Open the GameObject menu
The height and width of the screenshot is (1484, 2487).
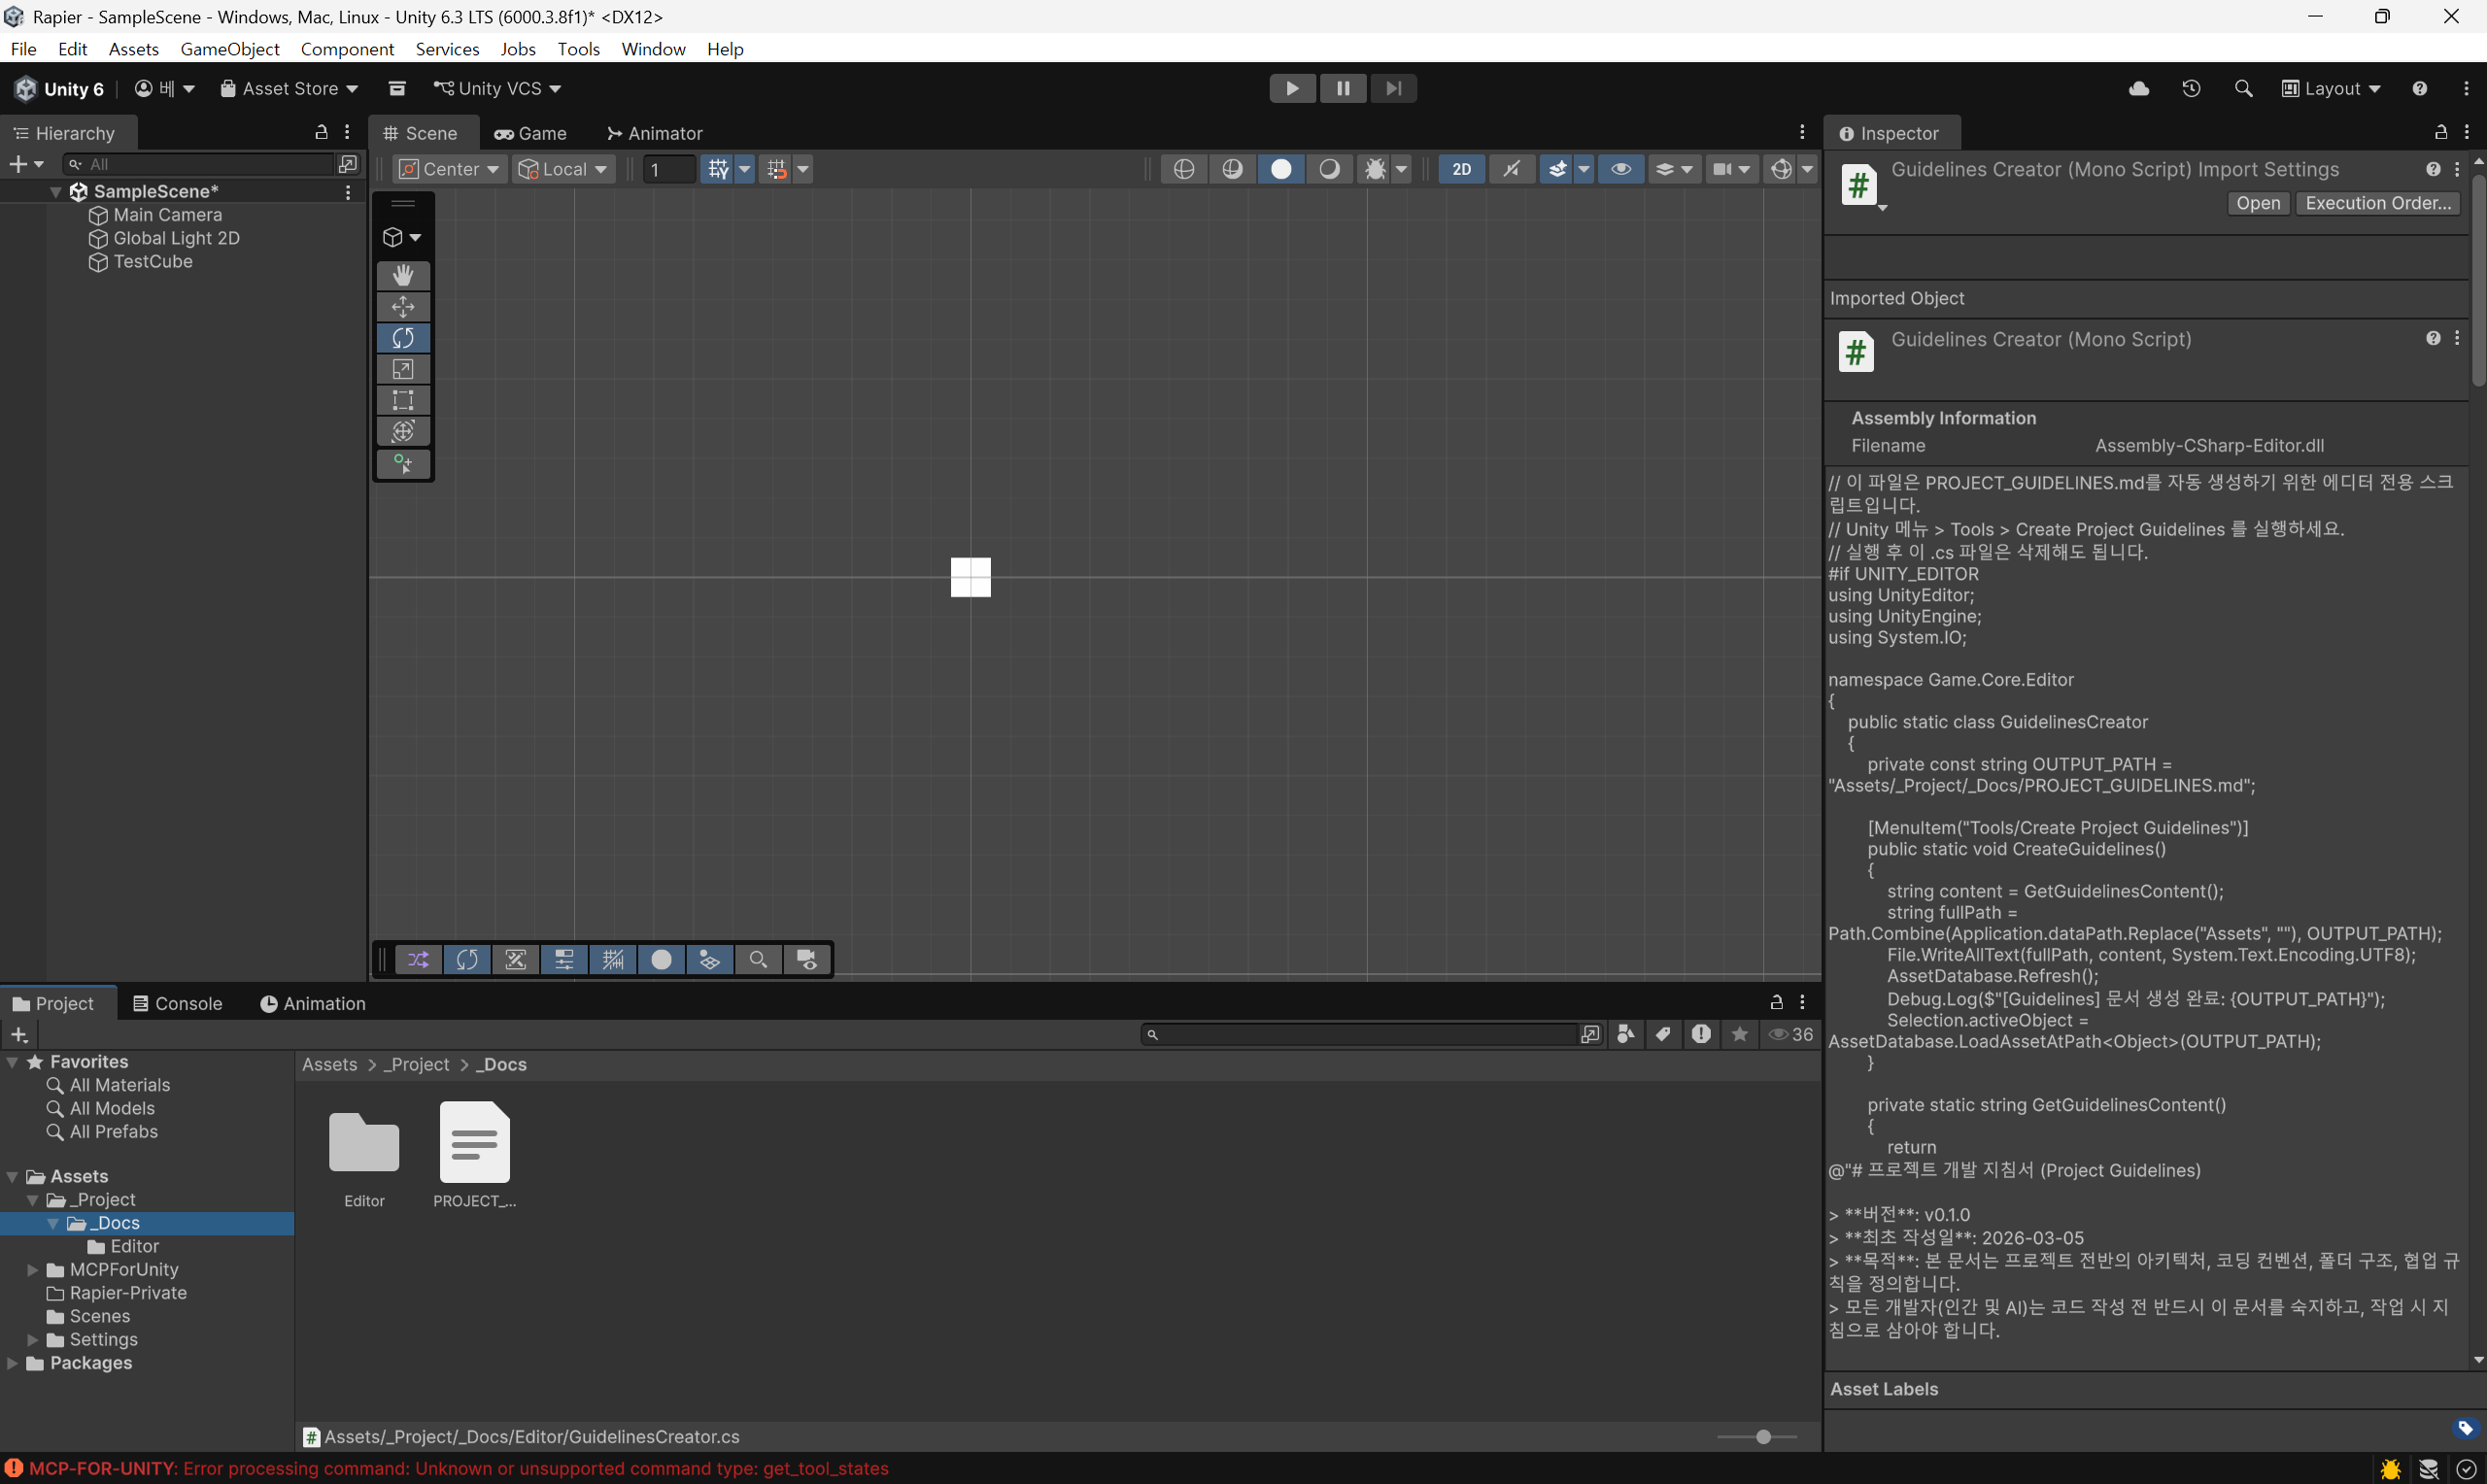[230, 49]
